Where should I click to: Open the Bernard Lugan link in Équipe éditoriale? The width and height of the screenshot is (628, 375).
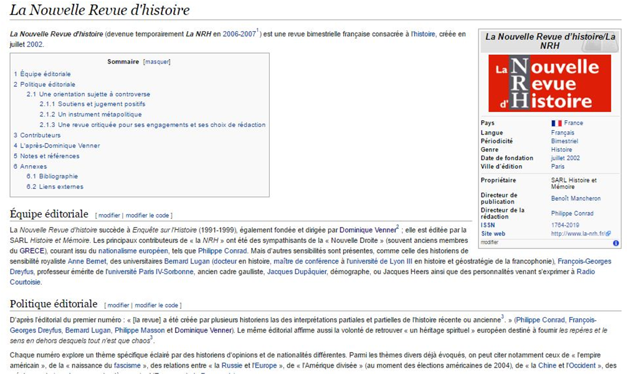(x=187, y=262)
